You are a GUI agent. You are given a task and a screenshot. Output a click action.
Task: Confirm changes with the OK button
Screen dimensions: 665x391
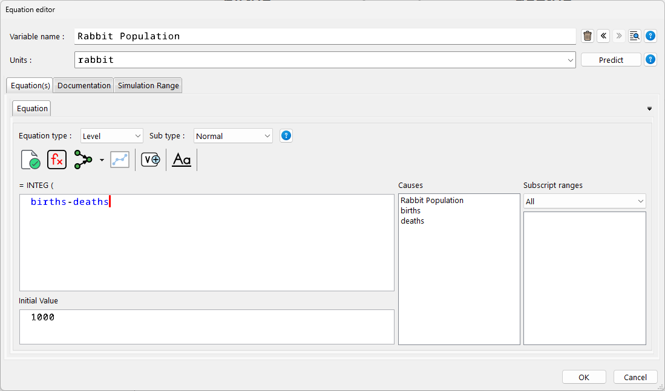583,377
